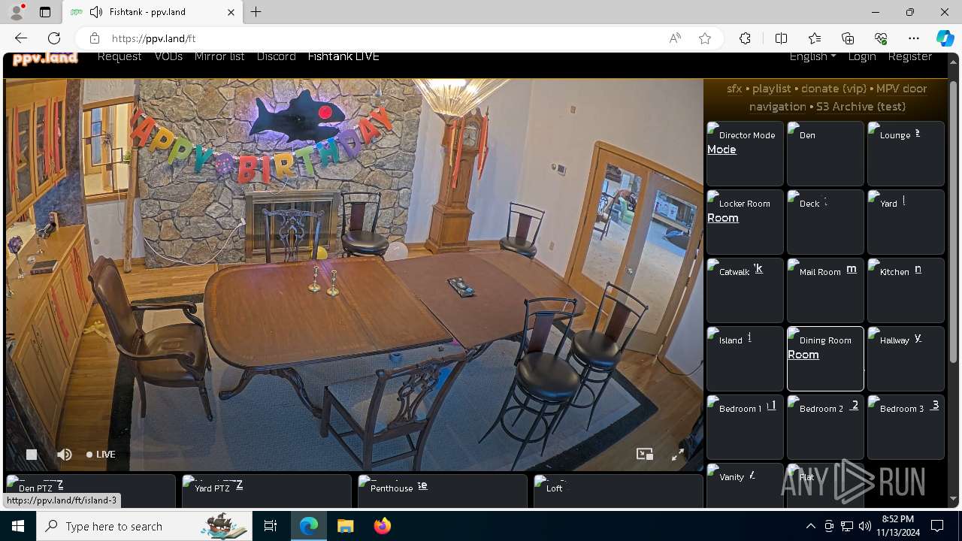Select the Dining Room camera tile
This screenshot has height=541, width=962.
pyautogui.click(x=825, y=358)
